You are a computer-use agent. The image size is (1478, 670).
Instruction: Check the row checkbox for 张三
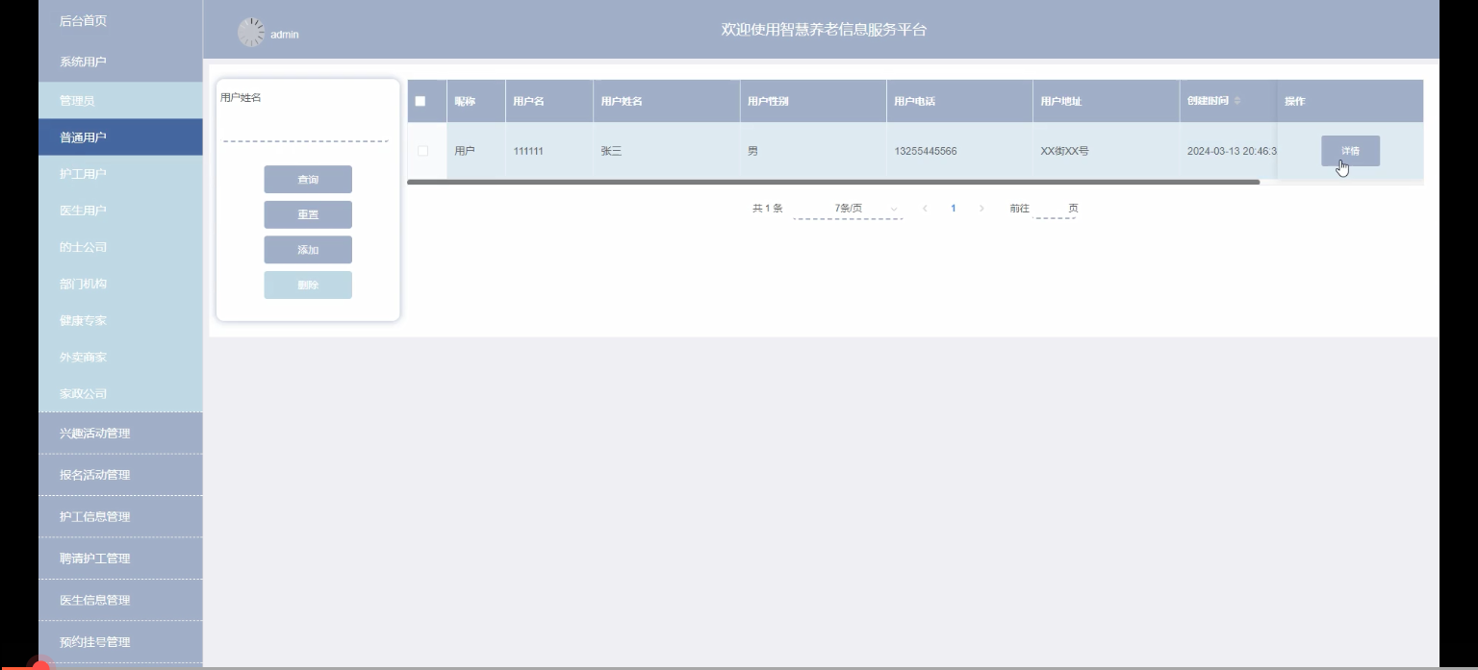(422, 151)
